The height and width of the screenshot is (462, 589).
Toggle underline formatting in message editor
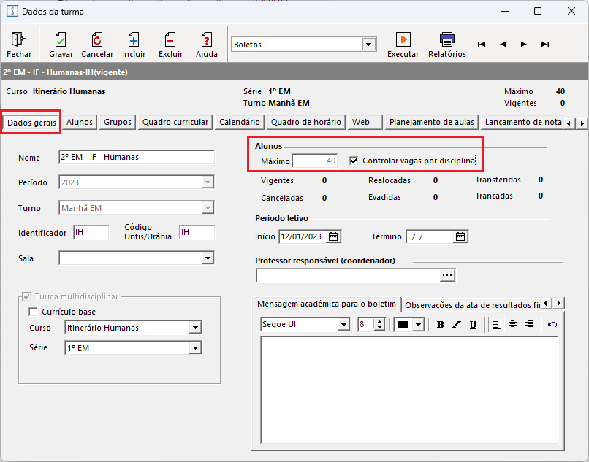(474, 325)
